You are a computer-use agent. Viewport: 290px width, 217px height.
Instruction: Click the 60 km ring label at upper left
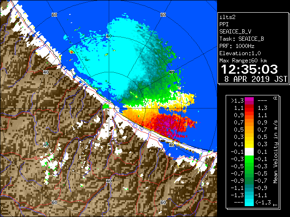tap(54, 14)
